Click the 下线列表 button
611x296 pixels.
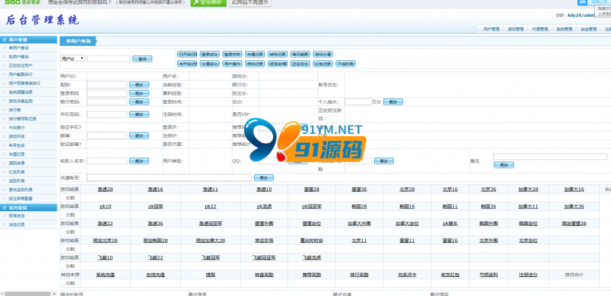click(x=345, y=64)
